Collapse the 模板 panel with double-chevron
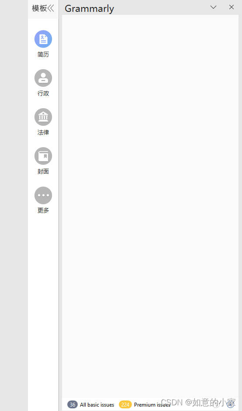 51,8
